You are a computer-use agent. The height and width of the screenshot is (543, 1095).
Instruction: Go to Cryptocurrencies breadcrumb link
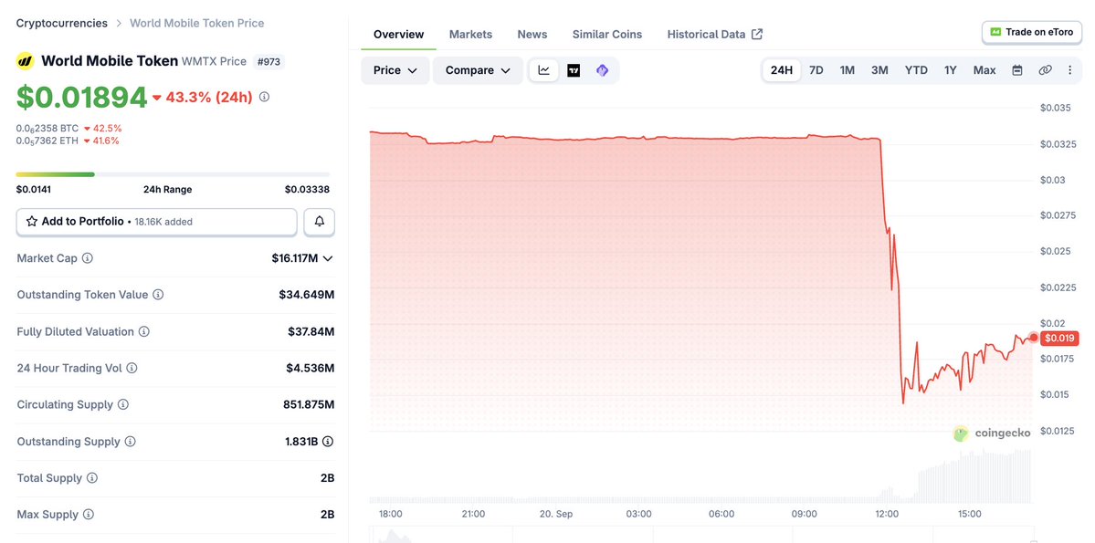62,23
